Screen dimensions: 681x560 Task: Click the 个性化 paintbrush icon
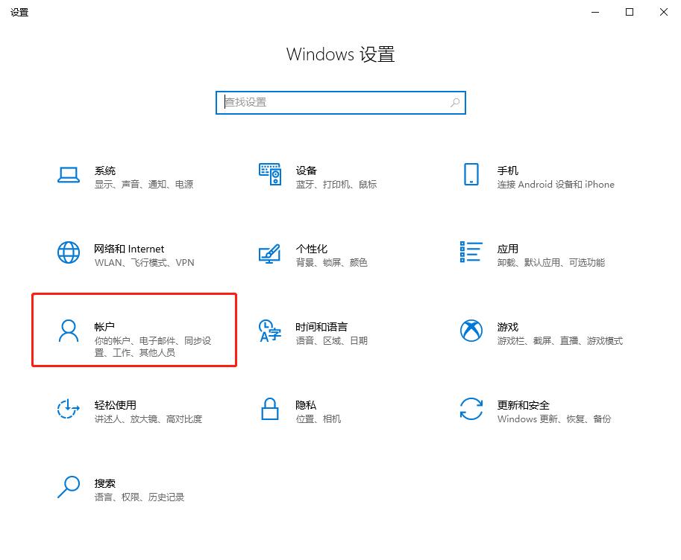(x=269, y=255)
